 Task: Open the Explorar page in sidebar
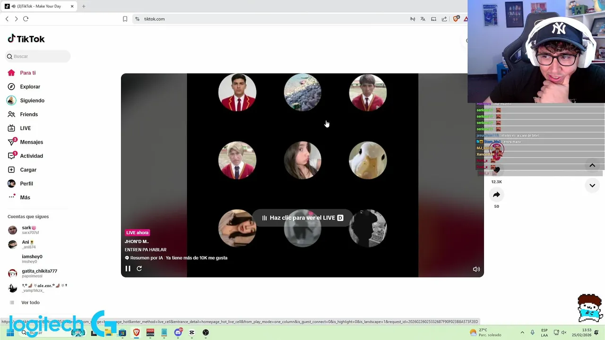coord(30,86)
